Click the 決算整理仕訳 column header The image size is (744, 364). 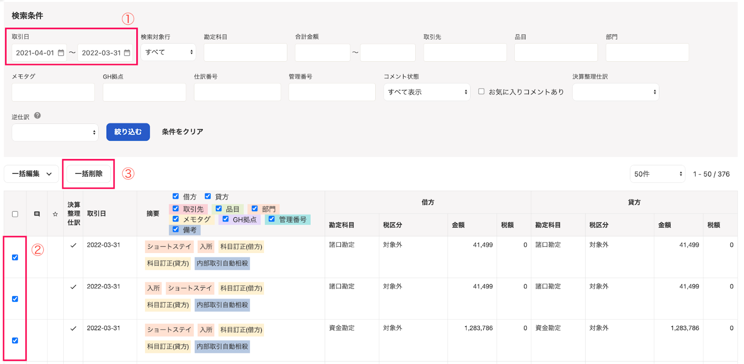(74, 214)
